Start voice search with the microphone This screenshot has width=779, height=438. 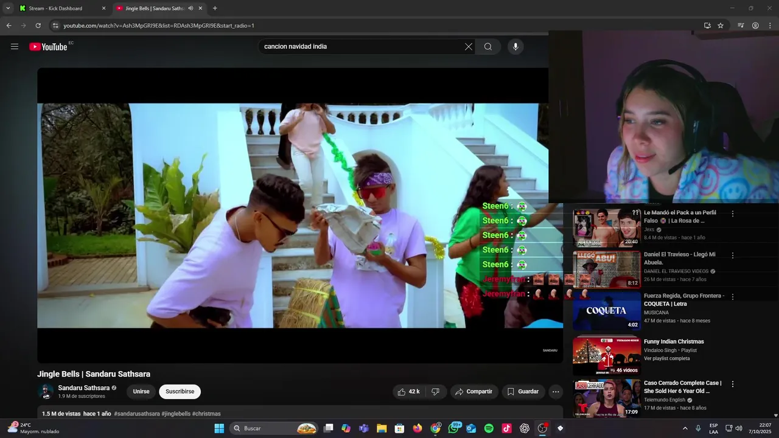click(x=515, y=47)
